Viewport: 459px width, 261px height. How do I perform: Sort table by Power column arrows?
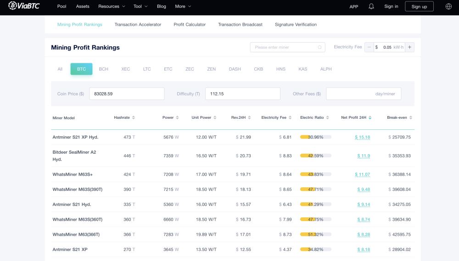[x=177, y=118]
